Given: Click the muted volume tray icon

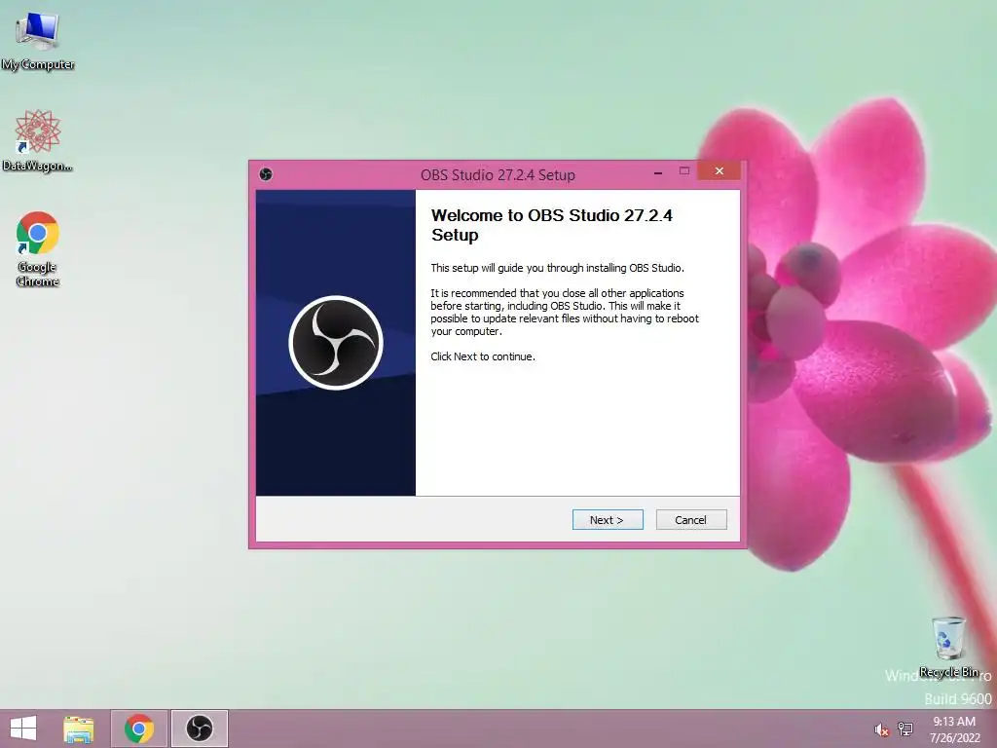Looking at the screenshot, I should point(881,729).
